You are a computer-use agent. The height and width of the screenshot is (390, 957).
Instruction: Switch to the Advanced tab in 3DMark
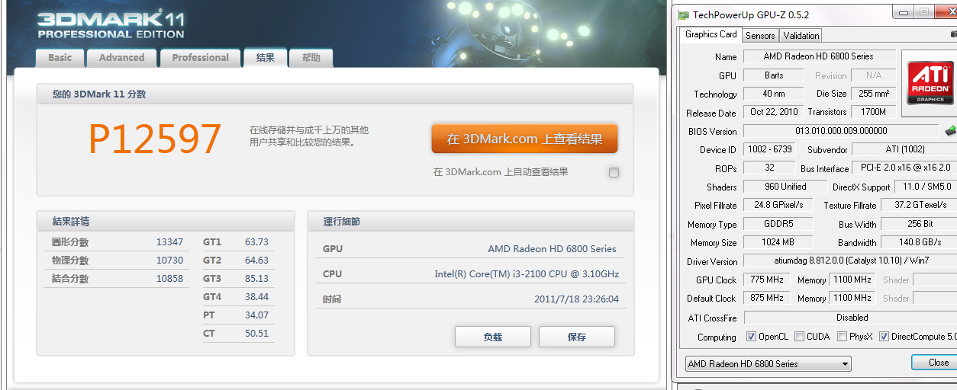[x=121, y=58]
